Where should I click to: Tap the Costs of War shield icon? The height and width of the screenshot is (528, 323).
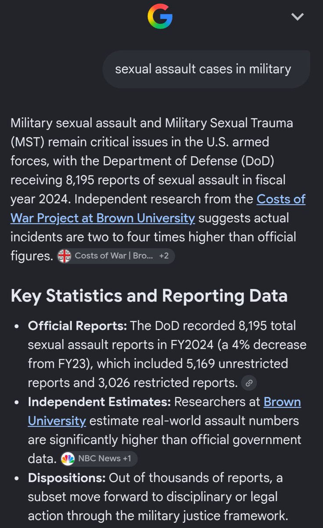[x=64, y=256]
